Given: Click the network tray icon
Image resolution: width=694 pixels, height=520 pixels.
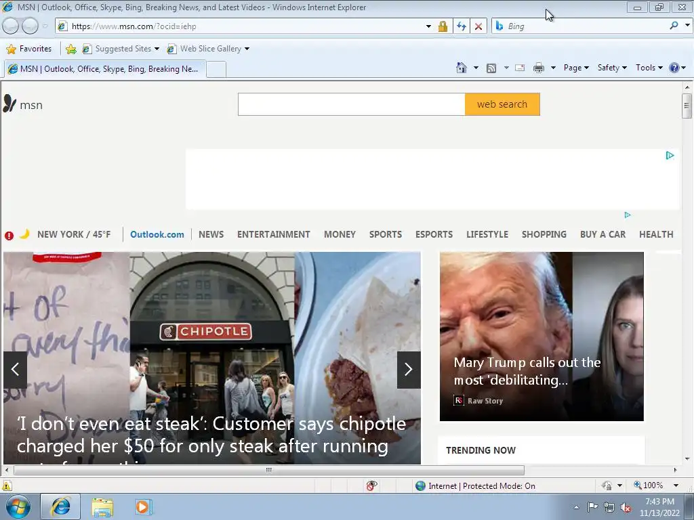Looking at the screenshot, I should (609, 507).
